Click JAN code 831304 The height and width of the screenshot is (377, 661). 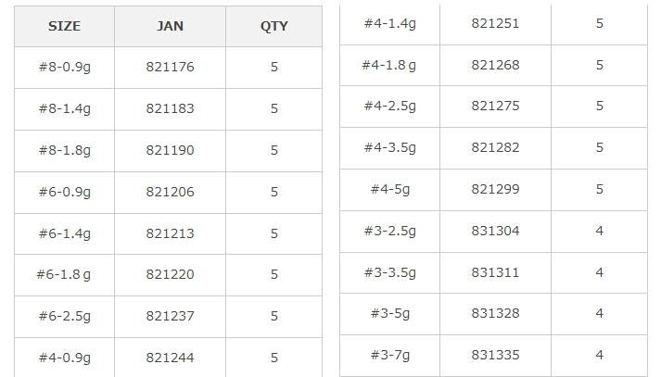click(495, 231)
